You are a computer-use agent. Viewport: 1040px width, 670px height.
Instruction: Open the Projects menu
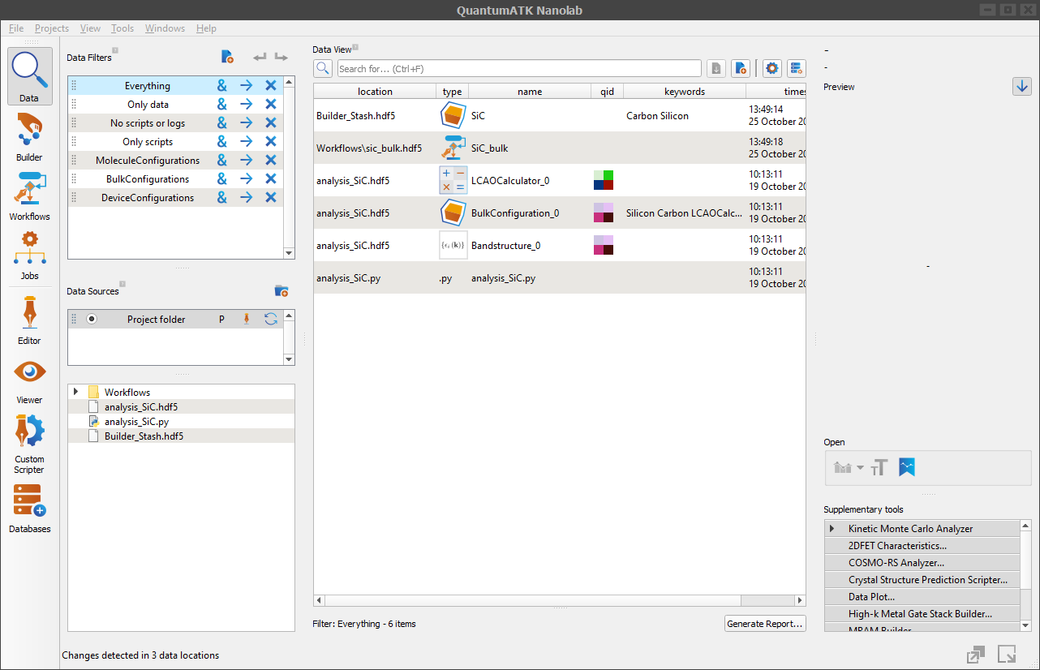pyautogui.click(x=52, y=28)
